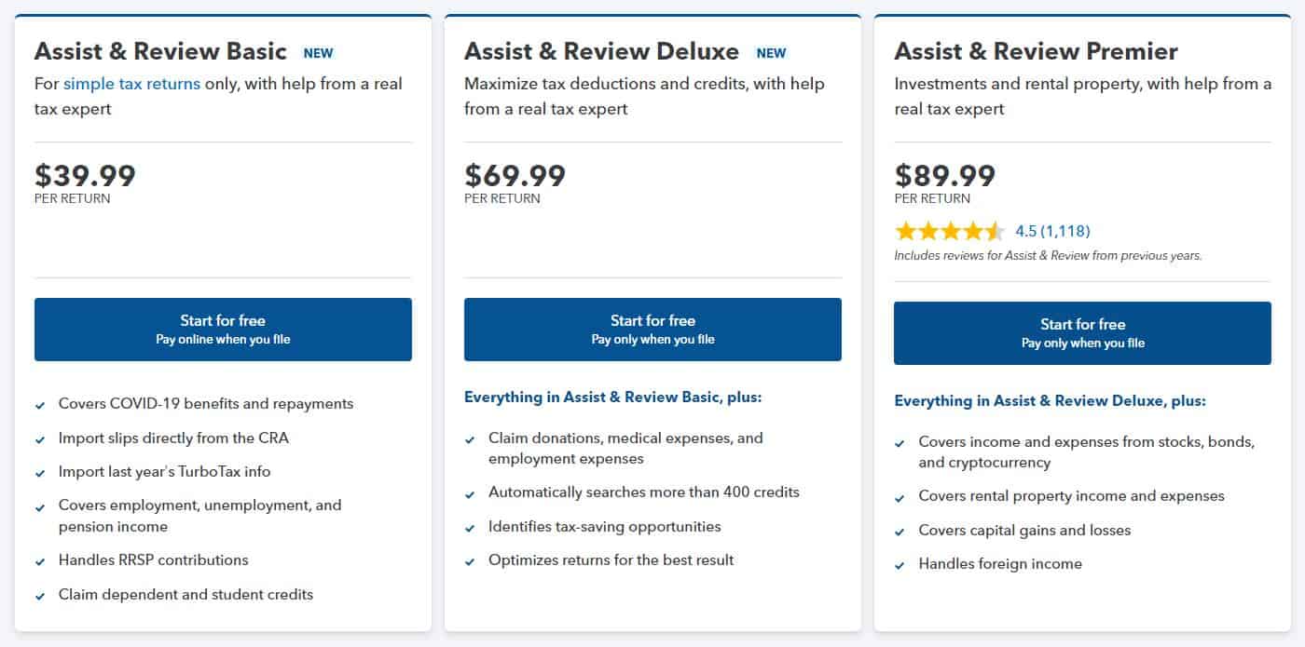Click checkmark beside Identifies tax-saving opportunities

click(471, 528)
